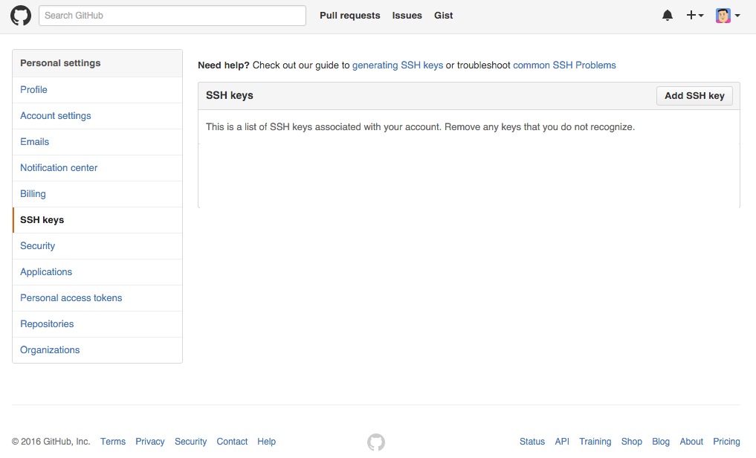Select Pull requests in the top navigation

coord(349,16)
